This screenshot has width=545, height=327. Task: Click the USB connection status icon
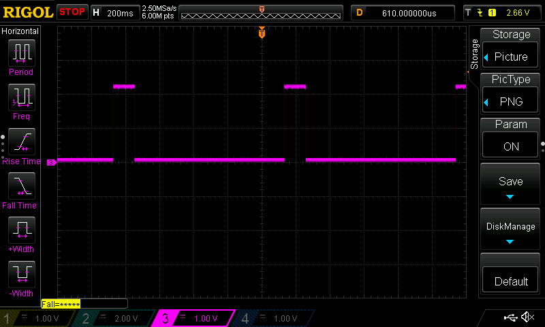pyautogui.click(x=510, y=317)
